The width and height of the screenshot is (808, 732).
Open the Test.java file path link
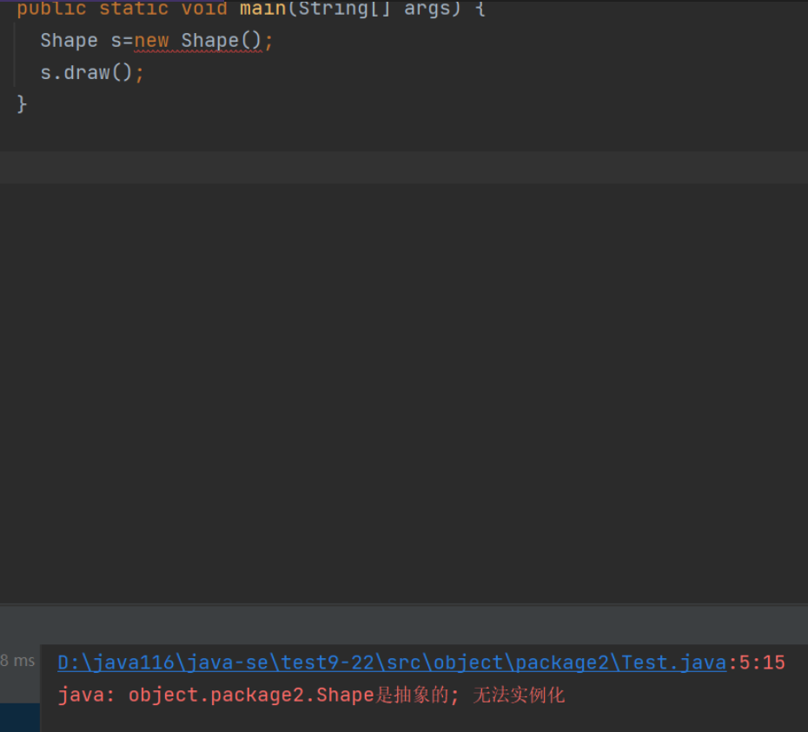pos(392,663)
